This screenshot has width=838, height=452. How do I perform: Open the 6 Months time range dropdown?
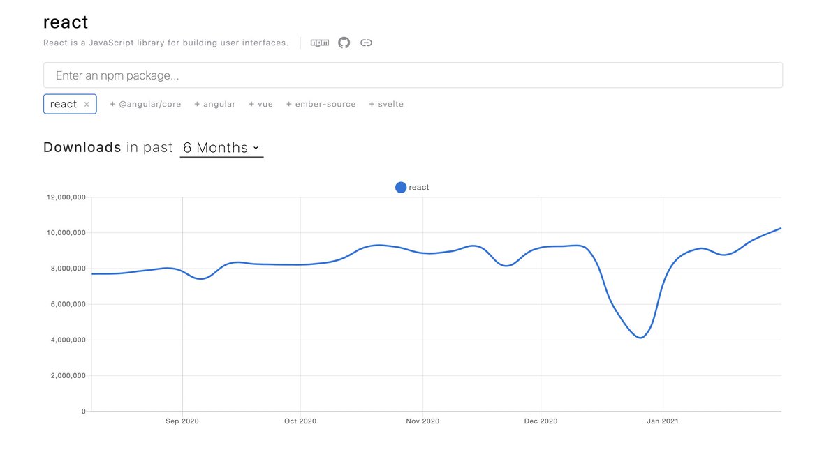coord(221,148)
